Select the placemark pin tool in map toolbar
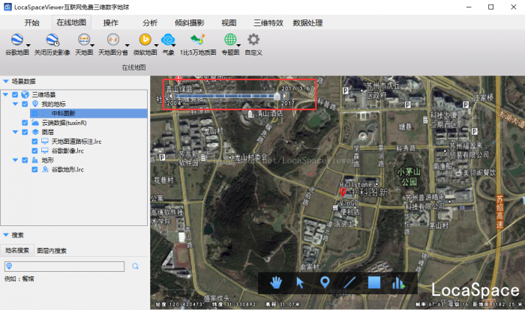Screen dimensions: 525x310 [325, 282]
